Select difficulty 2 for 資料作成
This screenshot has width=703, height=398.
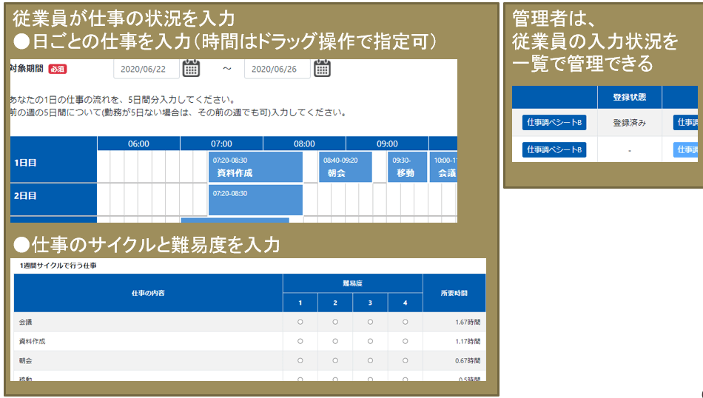(335, 341)
